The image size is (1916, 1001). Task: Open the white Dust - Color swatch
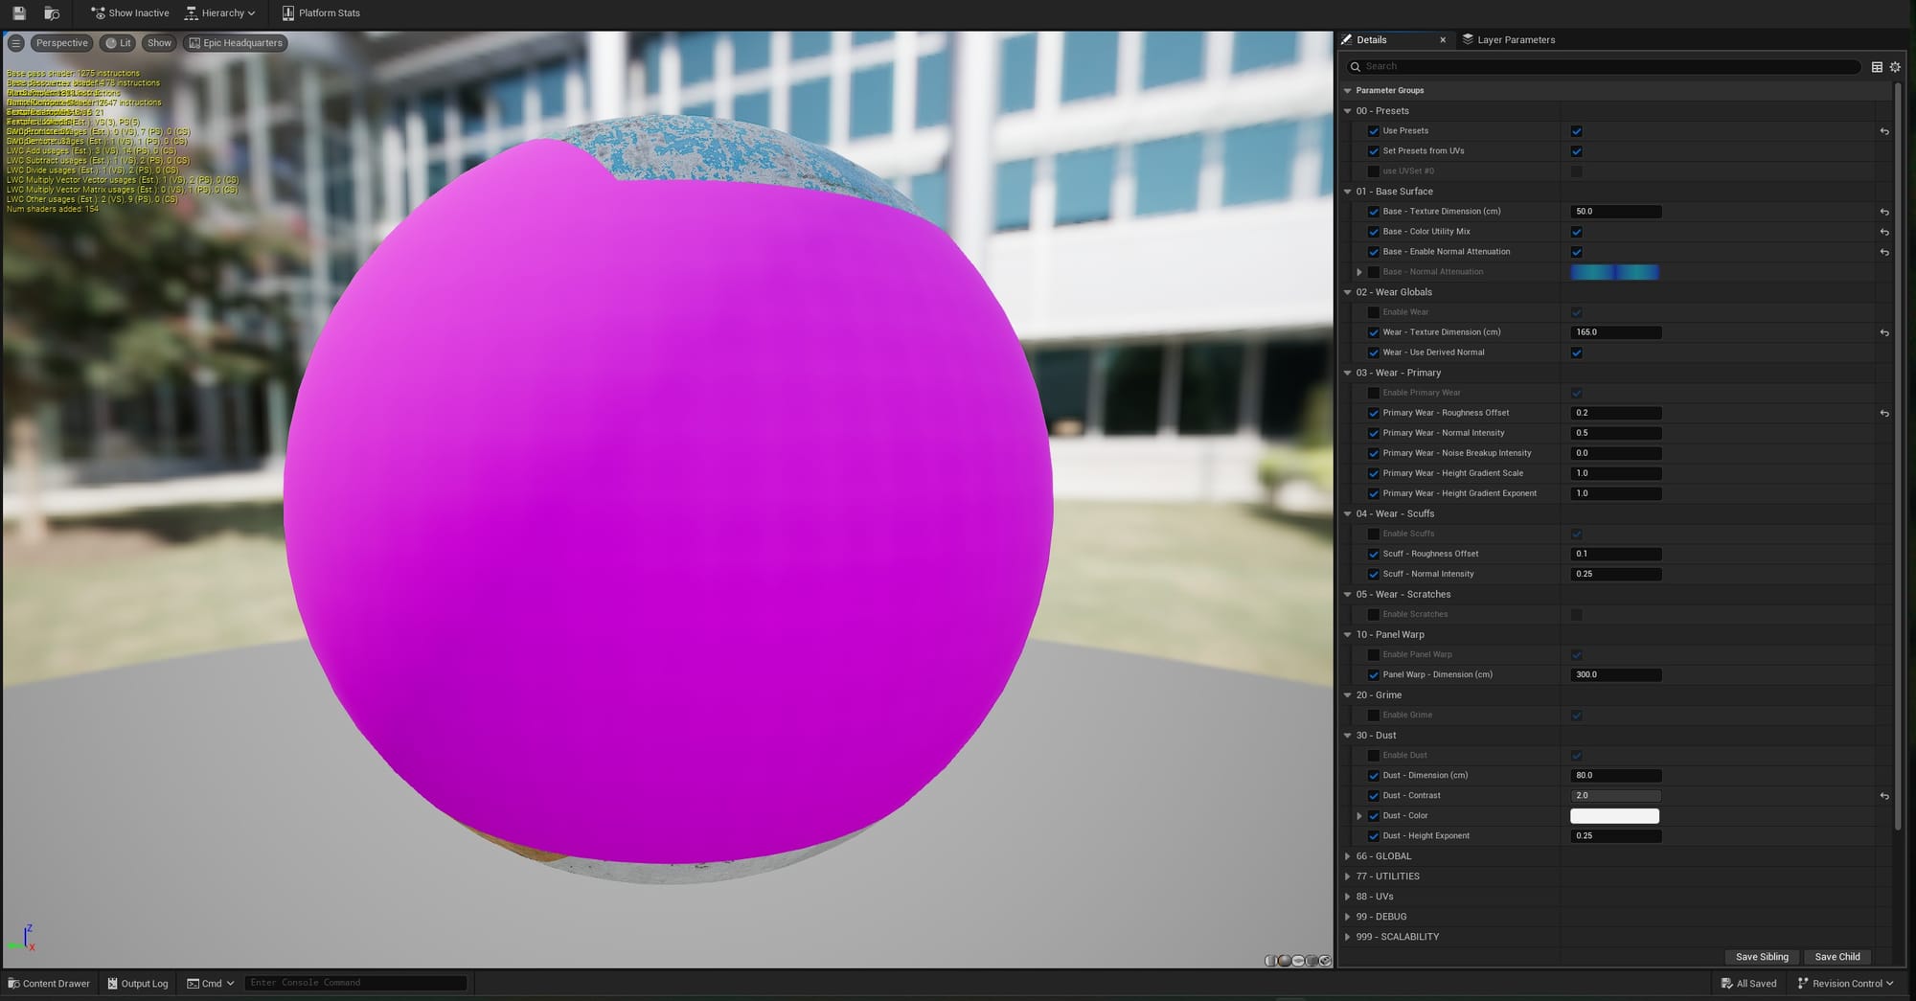(x=1614, y=816)
